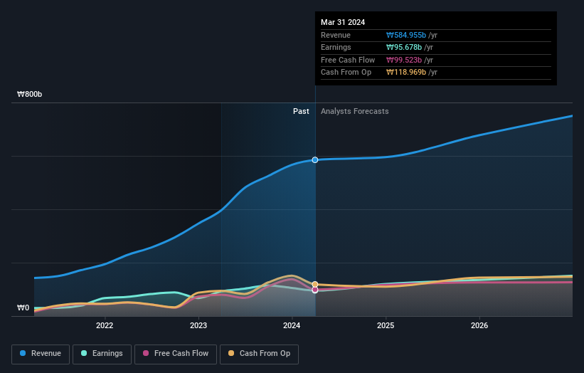Click the 2022 x-axis label
The height and width of the screenshot is (373, 584).
point(105,326)
